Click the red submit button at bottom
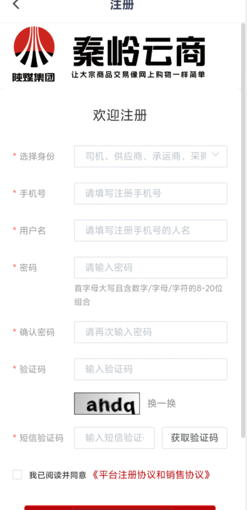This screenshot has height=510, width=247. point(120,508)
